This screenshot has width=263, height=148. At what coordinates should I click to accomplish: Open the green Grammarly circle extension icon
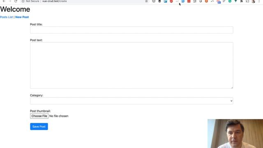pyautogui.click(x=230, y=1)
